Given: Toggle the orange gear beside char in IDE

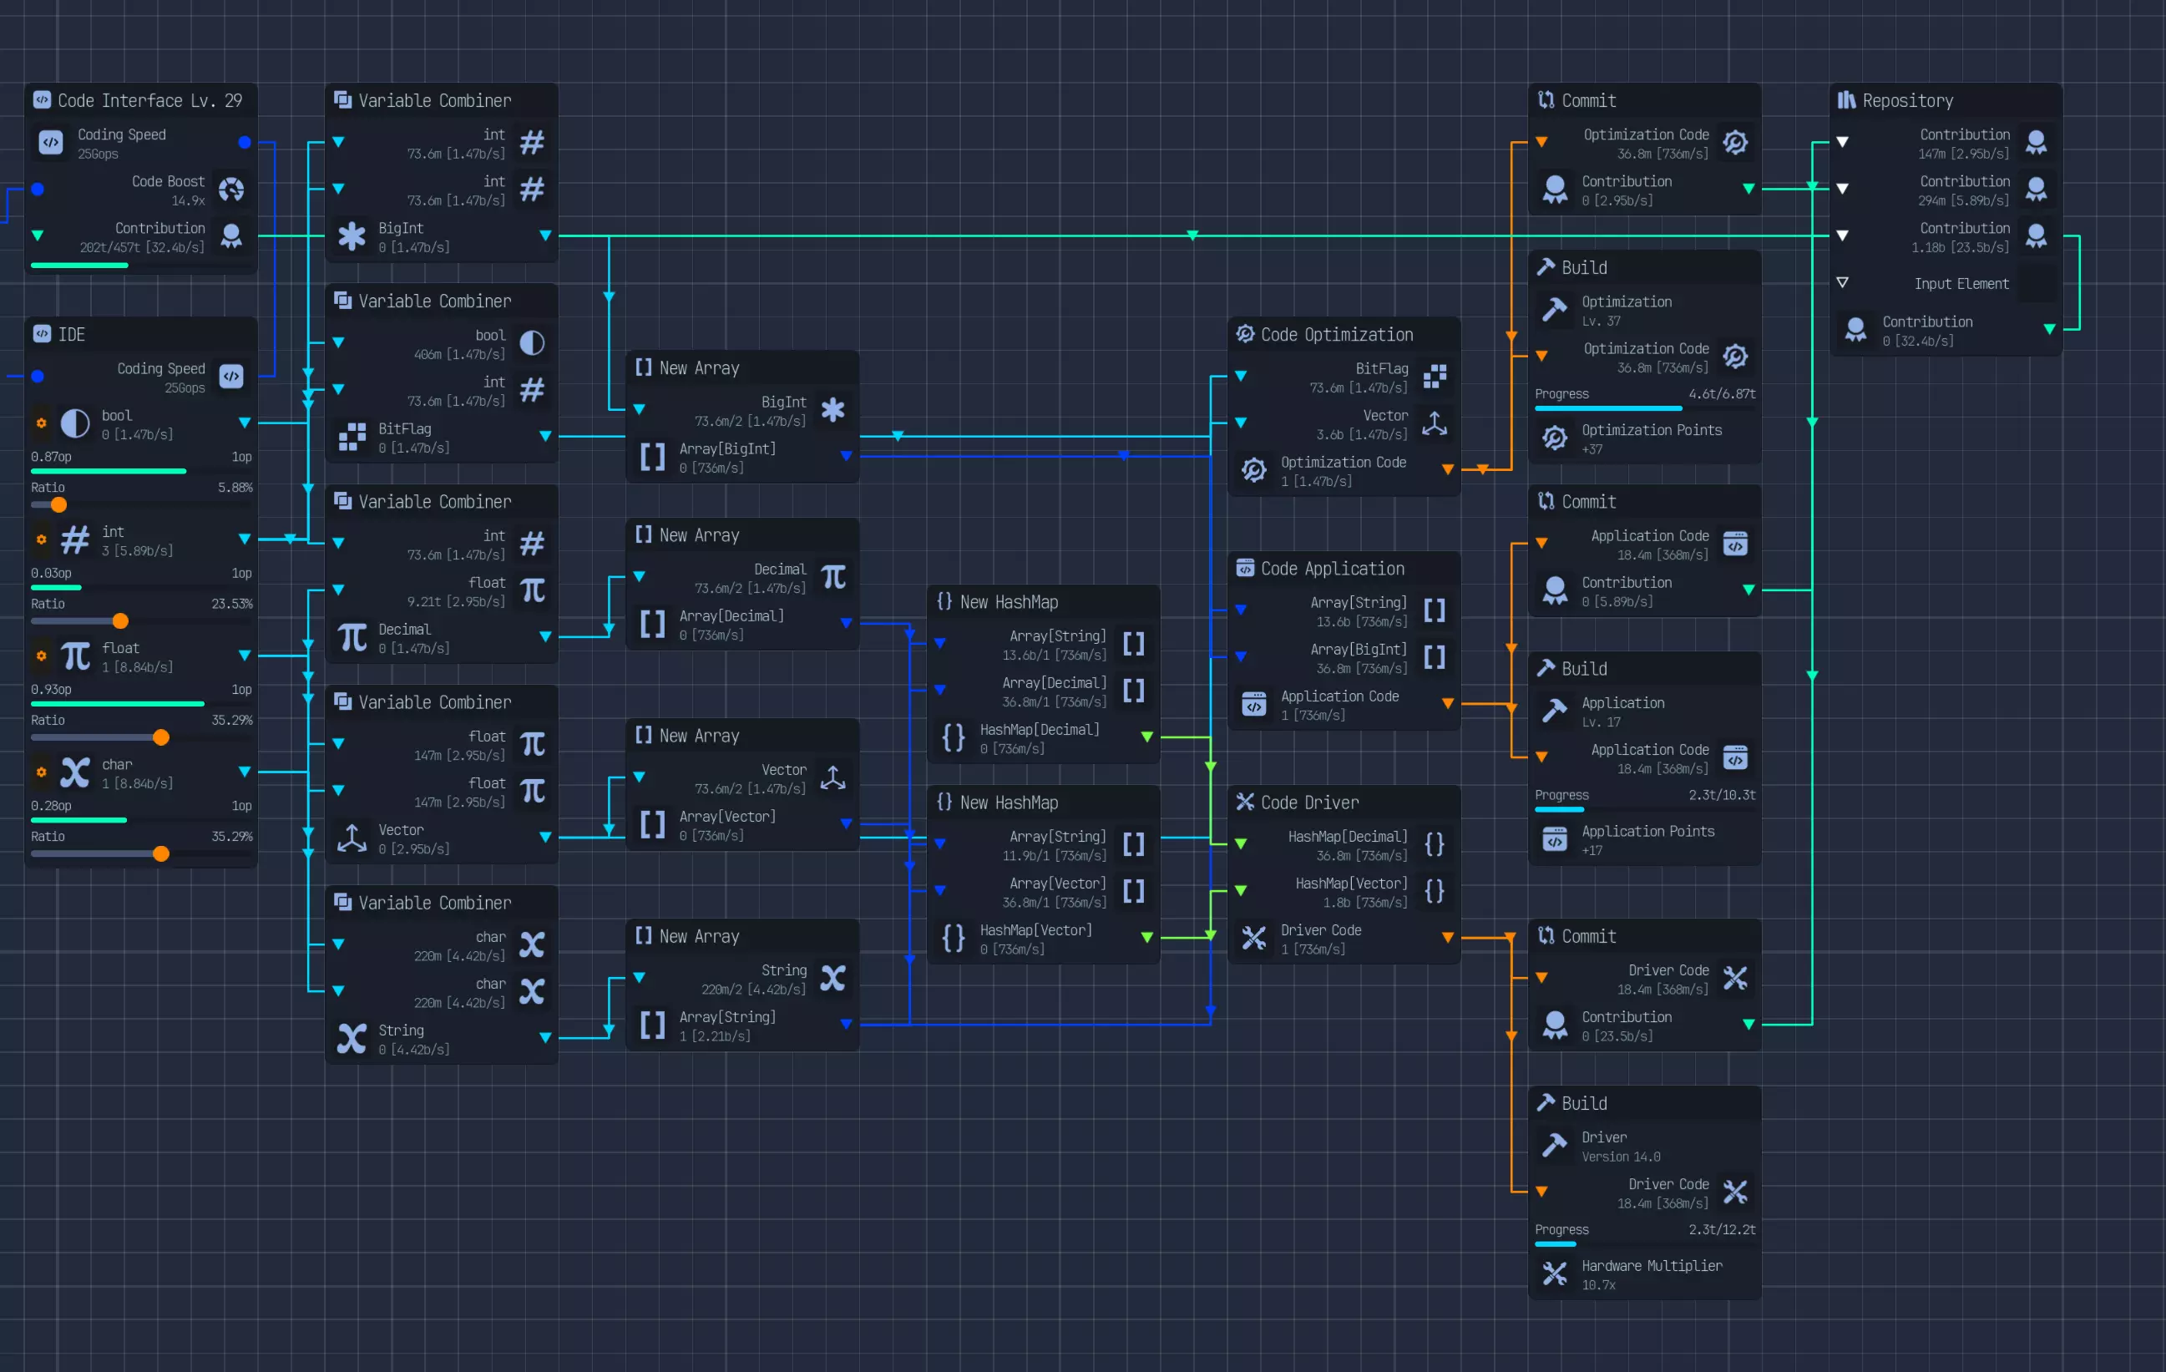Looking at the screenshot, I should [x=42, y=772].
